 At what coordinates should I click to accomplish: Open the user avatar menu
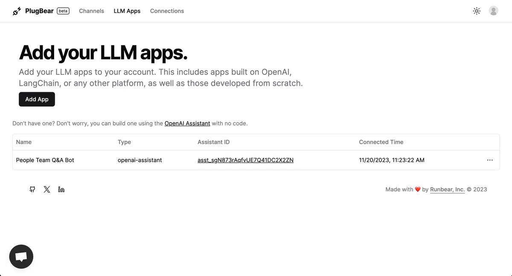click(x=494, y=11)
